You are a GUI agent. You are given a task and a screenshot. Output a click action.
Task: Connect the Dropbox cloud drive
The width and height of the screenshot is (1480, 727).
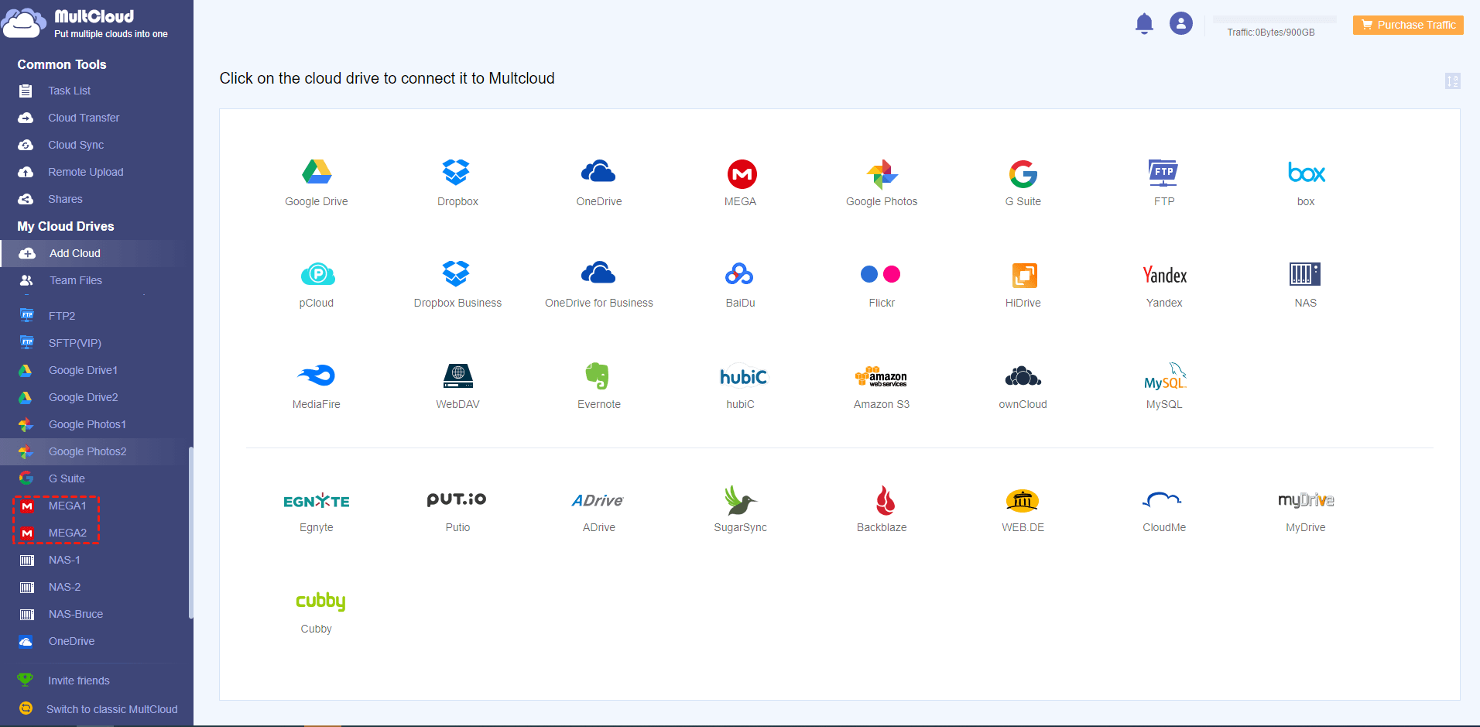[x=457, y=183]
